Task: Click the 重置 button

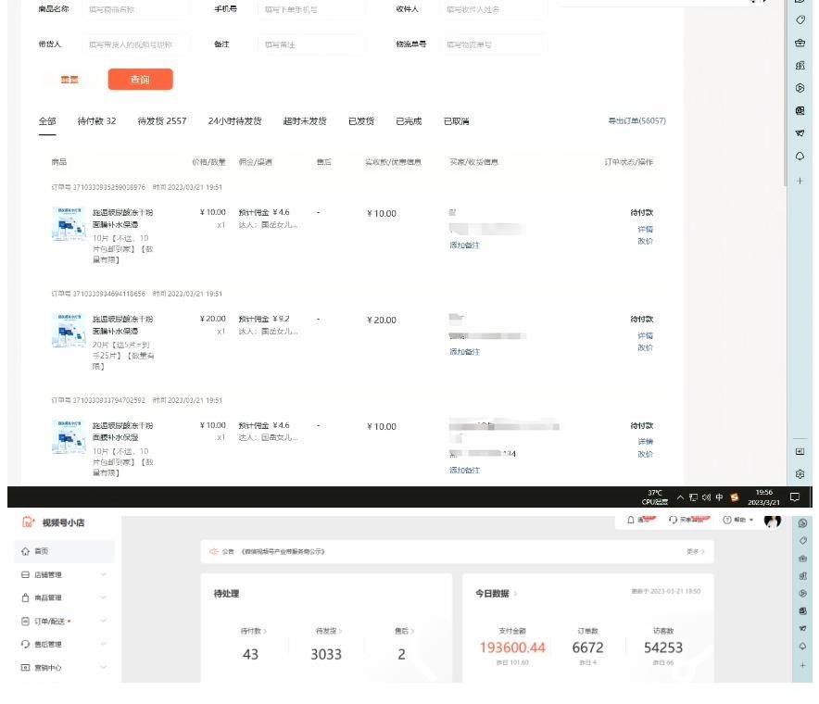Action: point(69,80)
